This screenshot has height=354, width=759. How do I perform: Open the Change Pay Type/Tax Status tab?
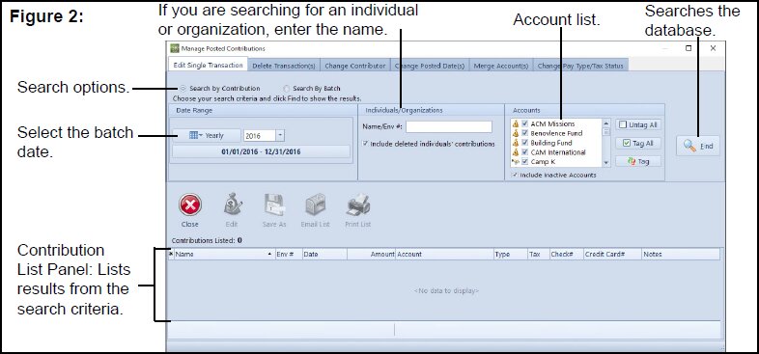pos(580,66)
